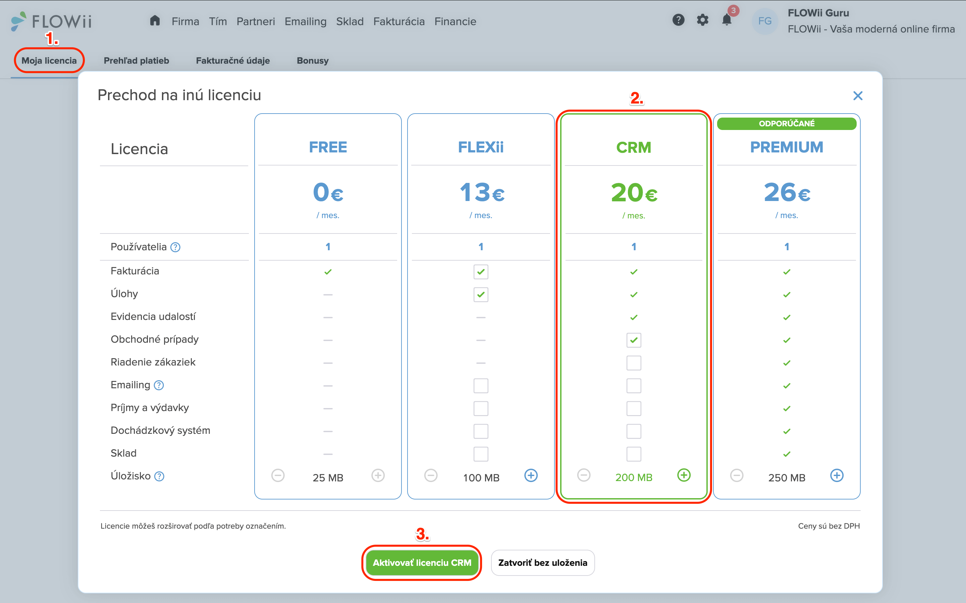Select the FREE plan heading

click(x=328, y=147)
